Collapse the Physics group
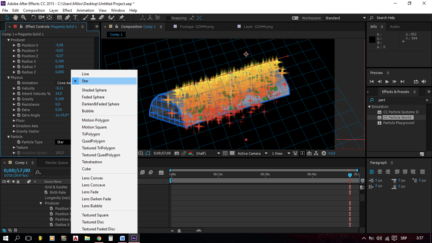This screenshot has height=243, width=432. (9, 78)
